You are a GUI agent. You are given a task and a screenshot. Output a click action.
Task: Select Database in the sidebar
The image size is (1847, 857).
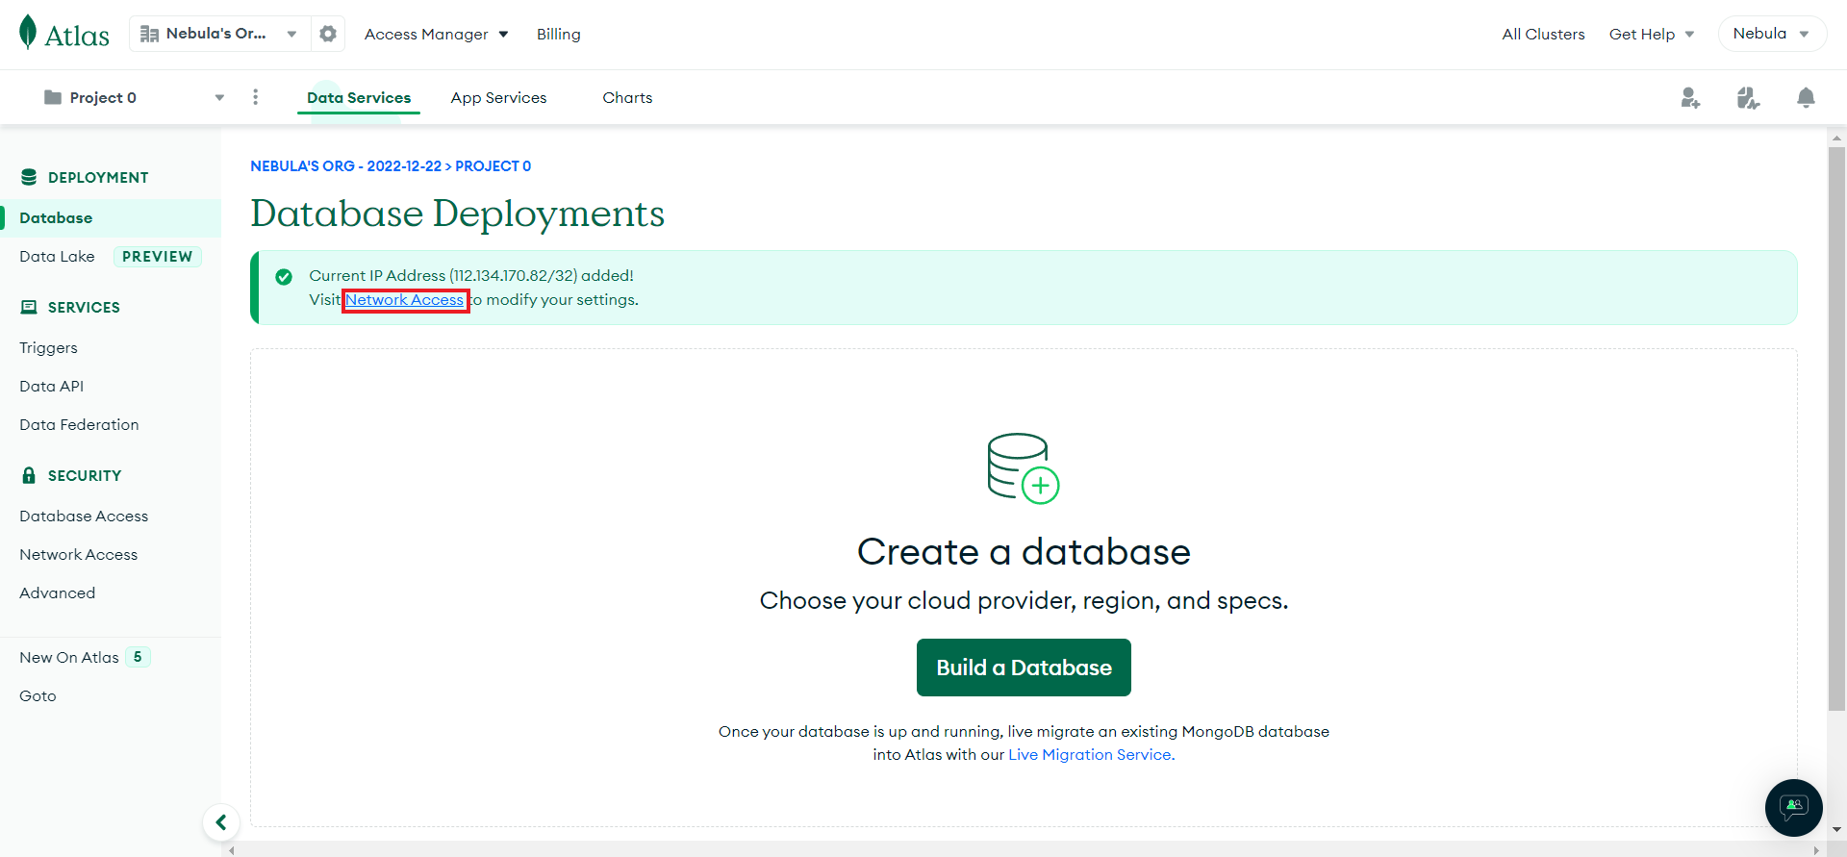[x=111, y=217]
